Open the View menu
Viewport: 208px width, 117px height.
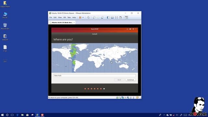(60, 18)
